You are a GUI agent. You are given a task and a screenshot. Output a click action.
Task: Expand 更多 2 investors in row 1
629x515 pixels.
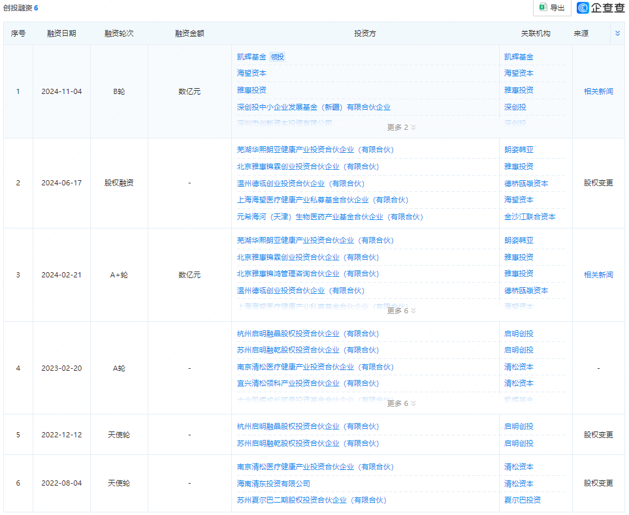click(x=401, y=127)
